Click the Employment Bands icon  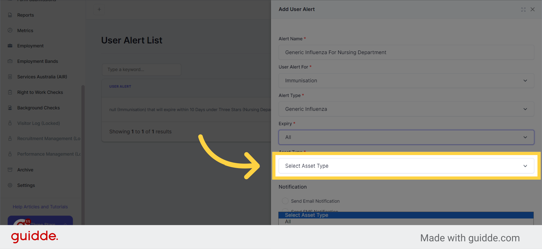[x=10, y=61]
